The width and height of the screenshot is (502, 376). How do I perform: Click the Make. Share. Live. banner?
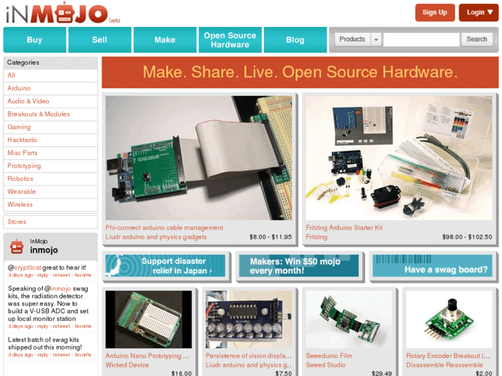[x=300, y=72]
